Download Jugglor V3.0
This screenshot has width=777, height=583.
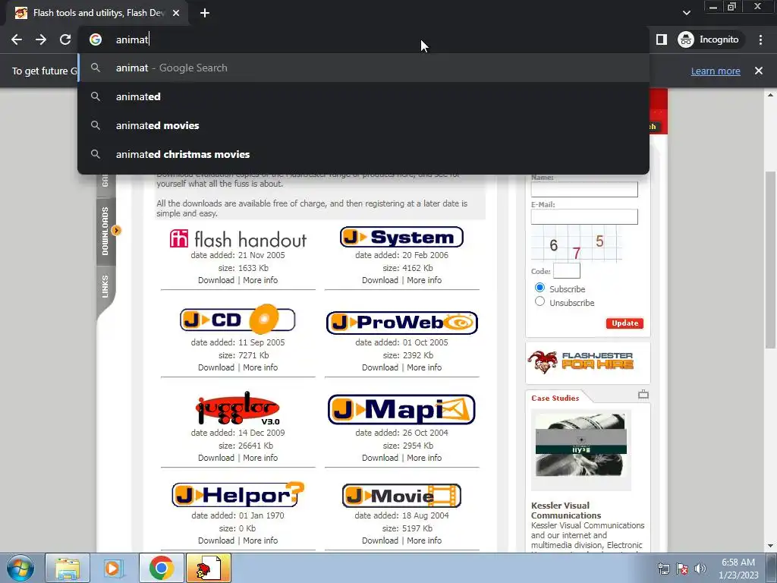[x=216, y=458]
